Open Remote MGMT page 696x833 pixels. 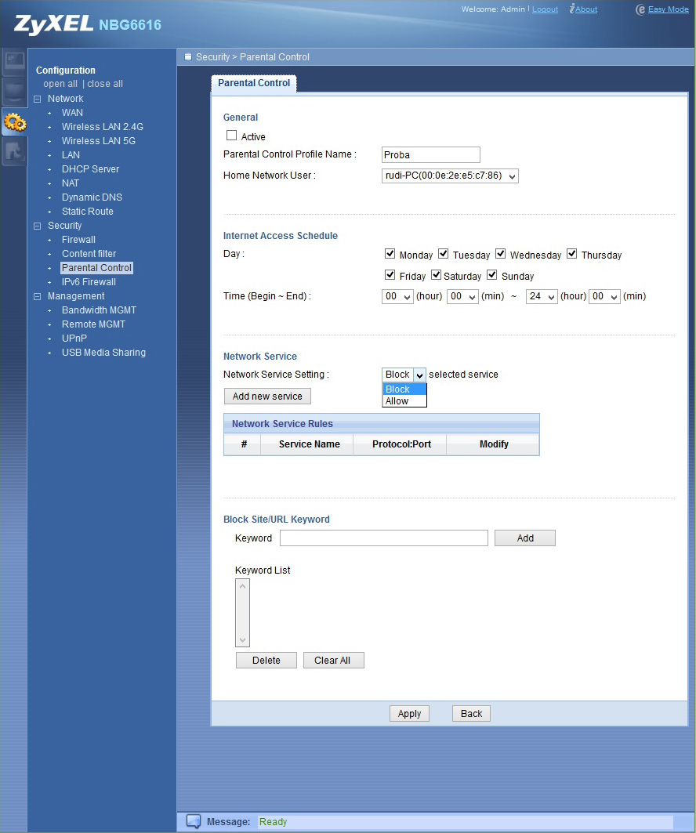click(x=93, y=324)
